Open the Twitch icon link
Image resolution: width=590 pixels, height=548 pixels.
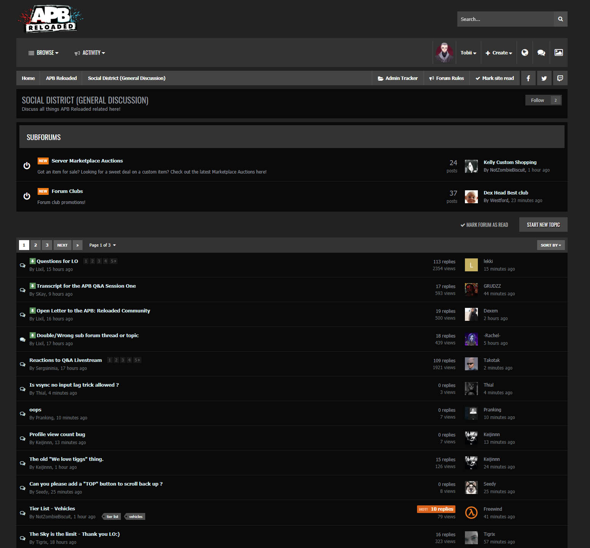pyautogui.click(x=560, y=78)
